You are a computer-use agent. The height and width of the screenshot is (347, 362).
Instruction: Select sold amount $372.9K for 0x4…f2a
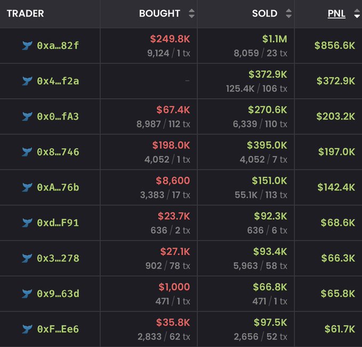click(268, 74)
